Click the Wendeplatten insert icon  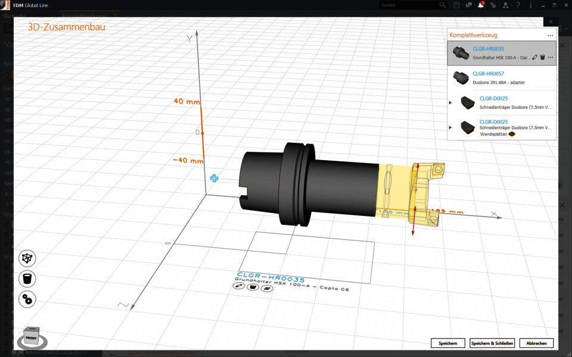(512, 134)
